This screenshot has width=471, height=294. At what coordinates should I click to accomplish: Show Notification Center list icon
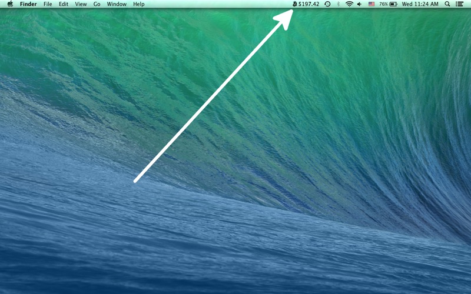point(460,4)
